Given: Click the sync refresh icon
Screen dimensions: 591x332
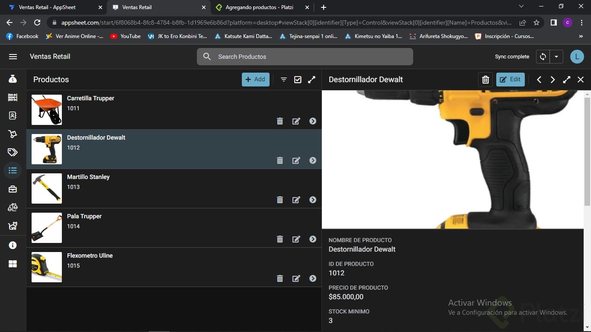Looking at the screenshot, I should pos(543,57).
